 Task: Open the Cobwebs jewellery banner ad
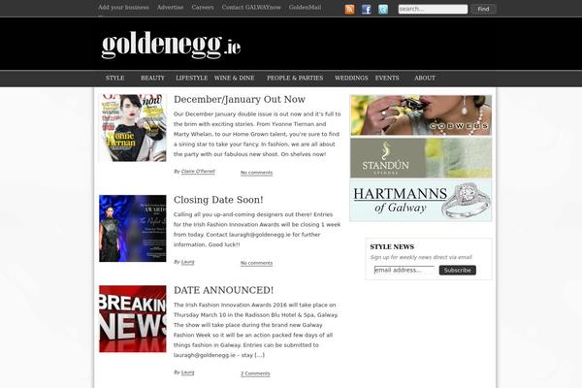(421, 115)
